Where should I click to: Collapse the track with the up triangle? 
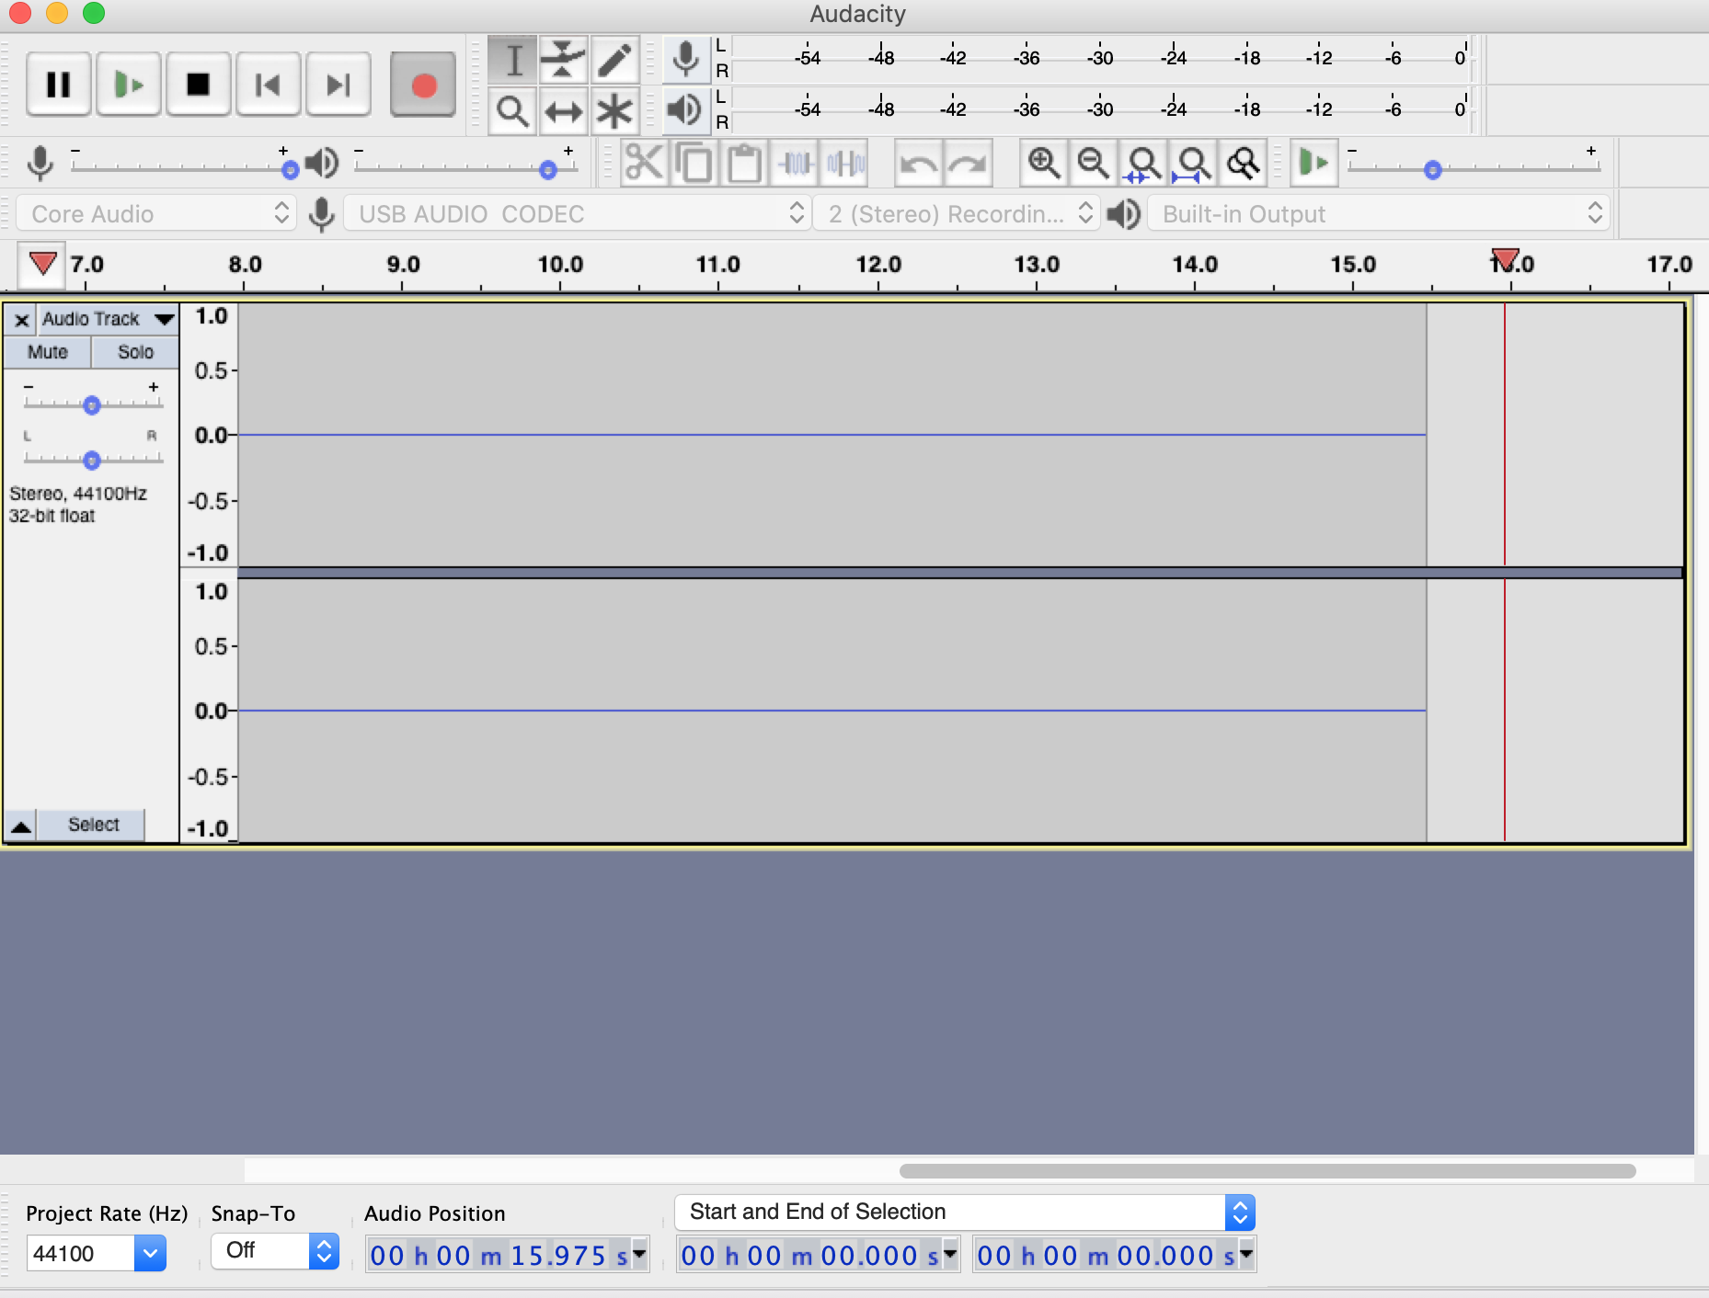pos(20,825)
